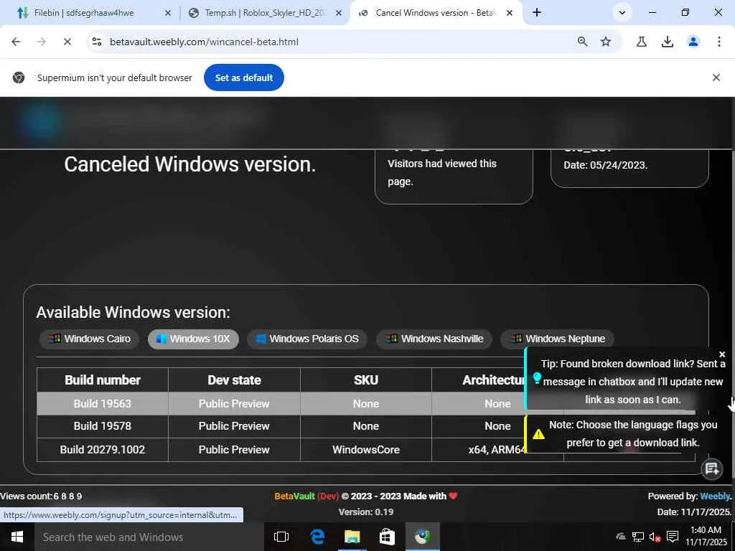Click the Build 20279.1002 cell

point(103,449)
